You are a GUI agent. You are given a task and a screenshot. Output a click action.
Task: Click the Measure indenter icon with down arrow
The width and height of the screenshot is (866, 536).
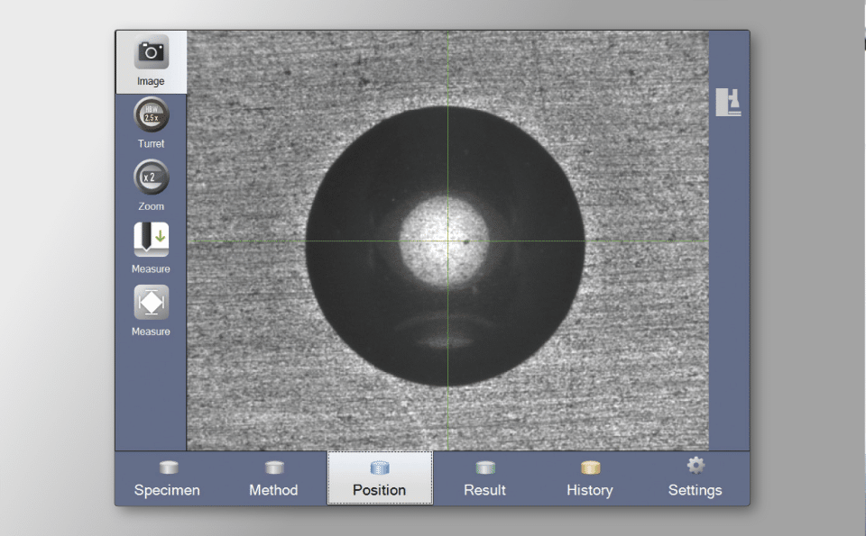(151, 240)
